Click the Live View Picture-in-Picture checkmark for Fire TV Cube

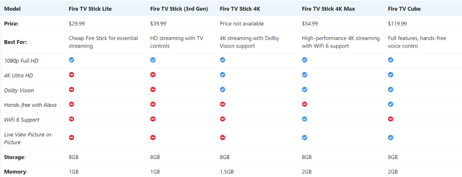coord(390,137)
